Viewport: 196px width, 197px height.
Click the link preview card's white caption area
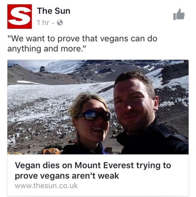click(x=98, y=175)
